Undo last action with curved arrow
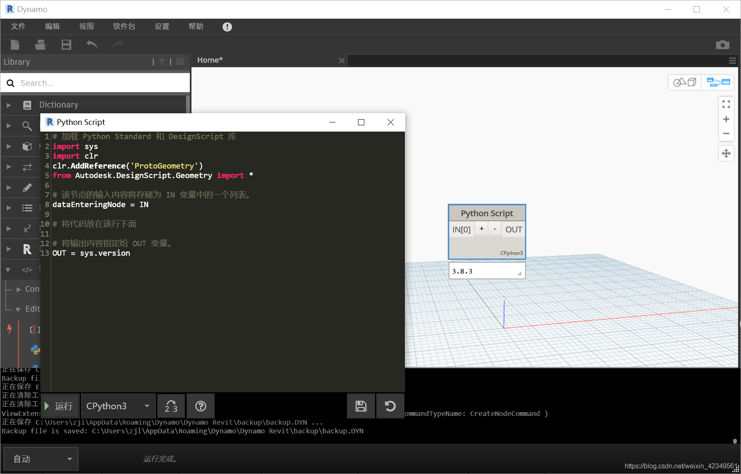The image size is (741, 474). tap(92, 44)
